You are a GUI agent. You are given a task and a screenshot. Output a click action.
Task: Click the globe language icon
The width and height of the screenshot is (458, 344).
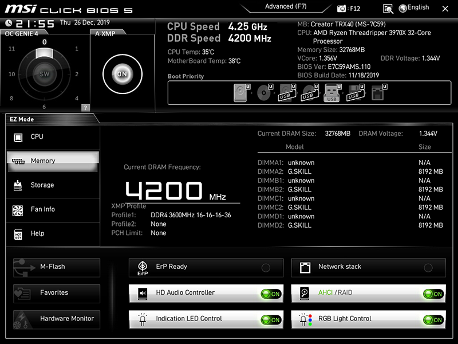tap(403, 9)
